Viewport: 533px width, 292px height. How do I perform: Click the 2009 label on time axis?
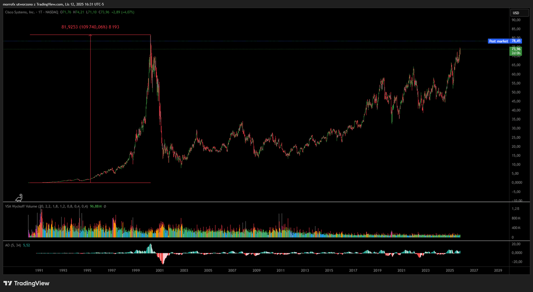(x=256, y=270)
